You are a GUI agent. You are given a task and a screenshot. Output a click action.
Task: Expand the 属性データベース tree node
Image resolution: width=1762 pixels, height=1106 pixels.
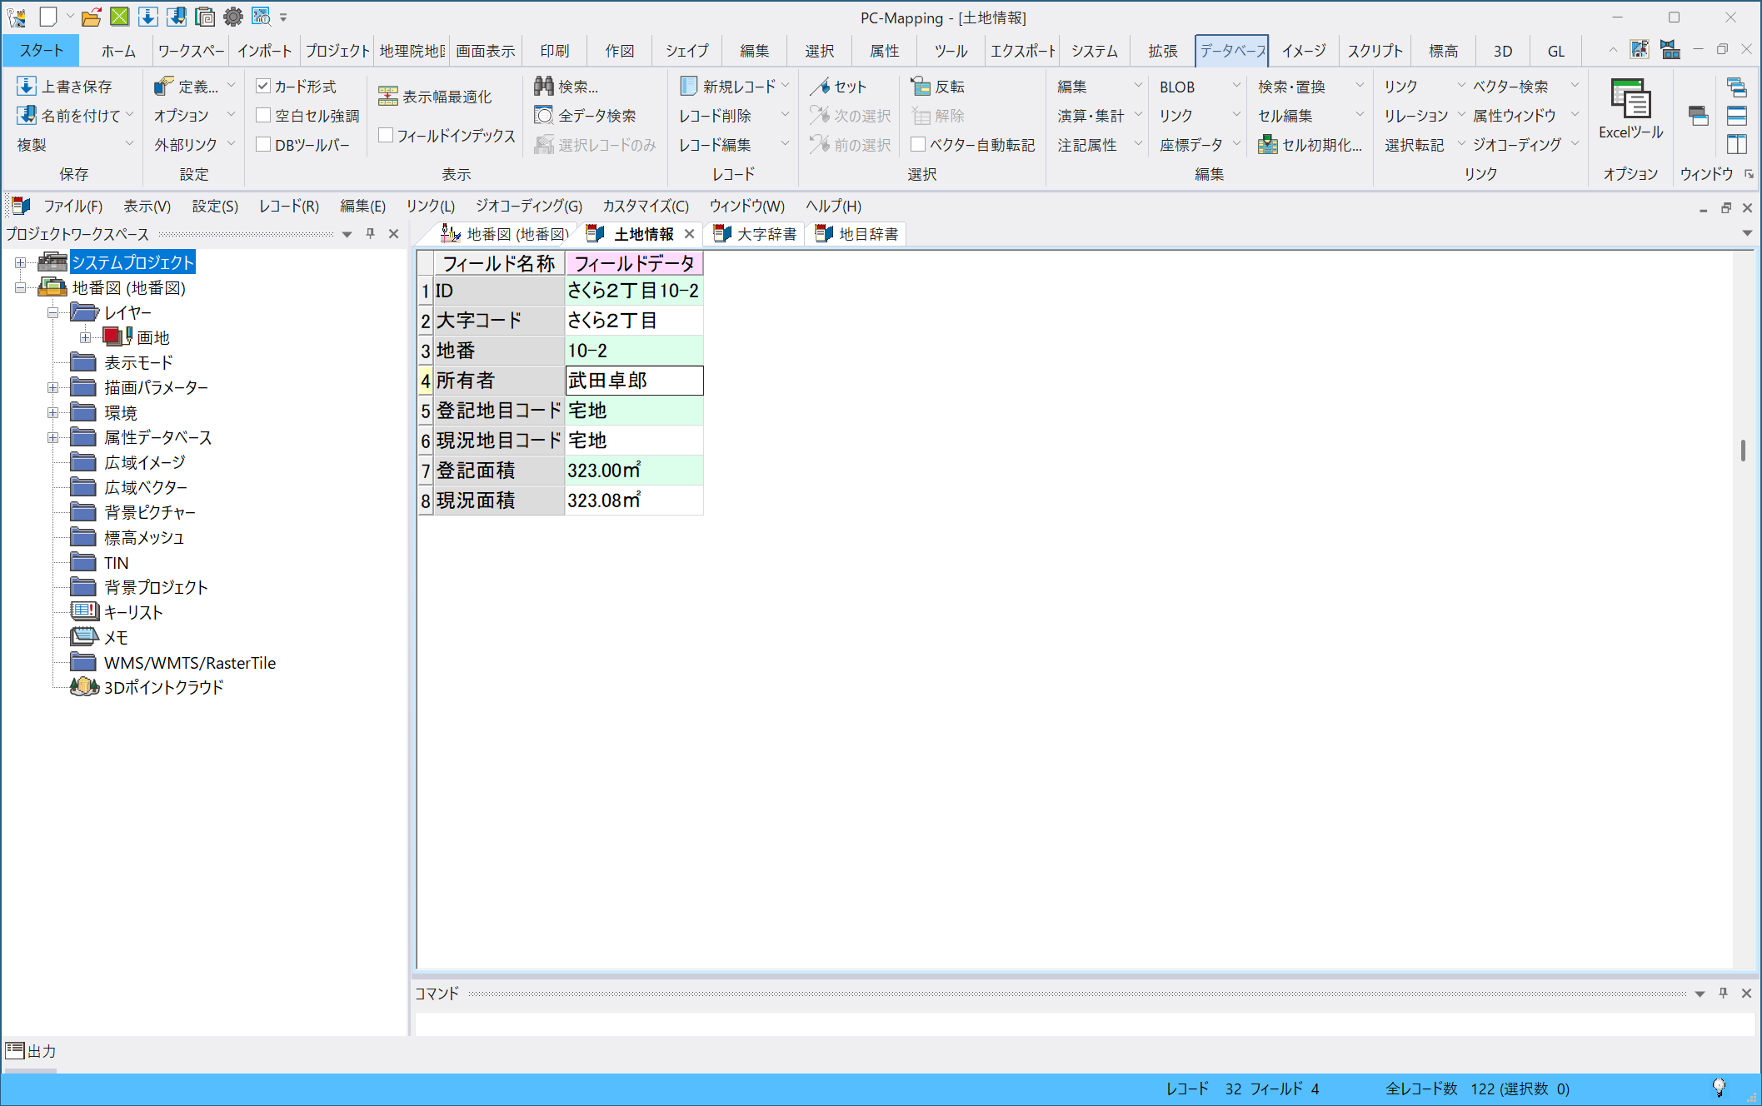tap(52, 437)
